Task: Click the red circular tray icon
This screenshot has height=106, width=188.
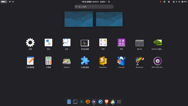Action: (161, 2)
